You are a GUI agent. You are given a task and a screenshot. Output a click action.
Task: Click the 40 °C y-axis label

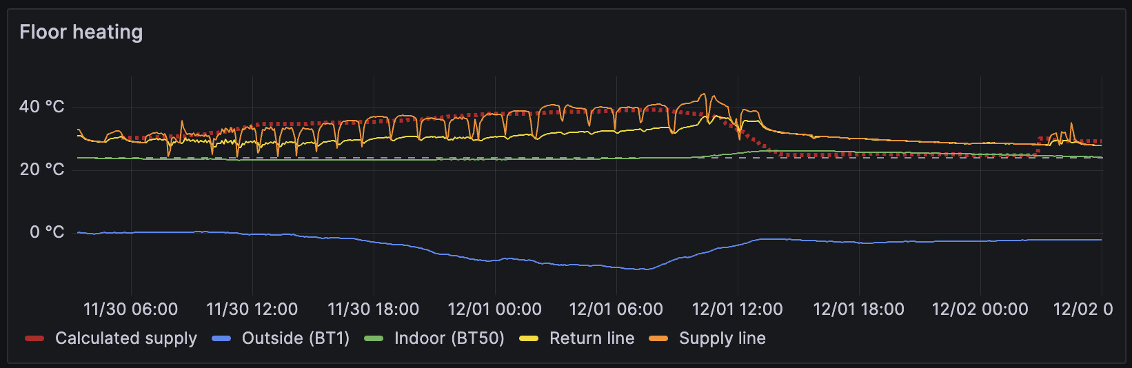coord(41,107)
